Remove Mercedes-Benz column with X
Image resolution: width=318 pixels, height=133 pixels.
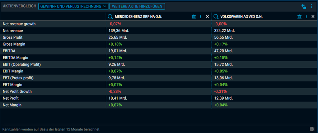tap(207, 17)
